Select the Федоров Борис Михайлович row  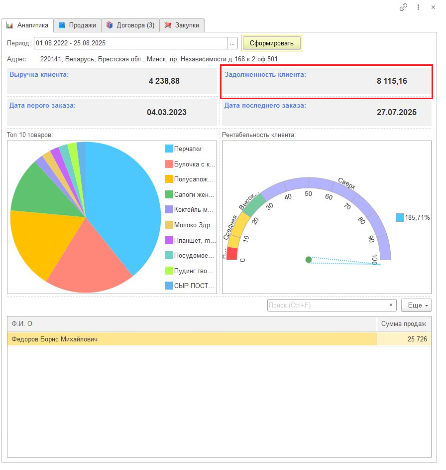[x=192, y=339]
